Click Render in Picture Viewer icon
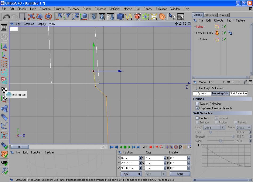Screen dimensions: 253x182 [102, 16]
